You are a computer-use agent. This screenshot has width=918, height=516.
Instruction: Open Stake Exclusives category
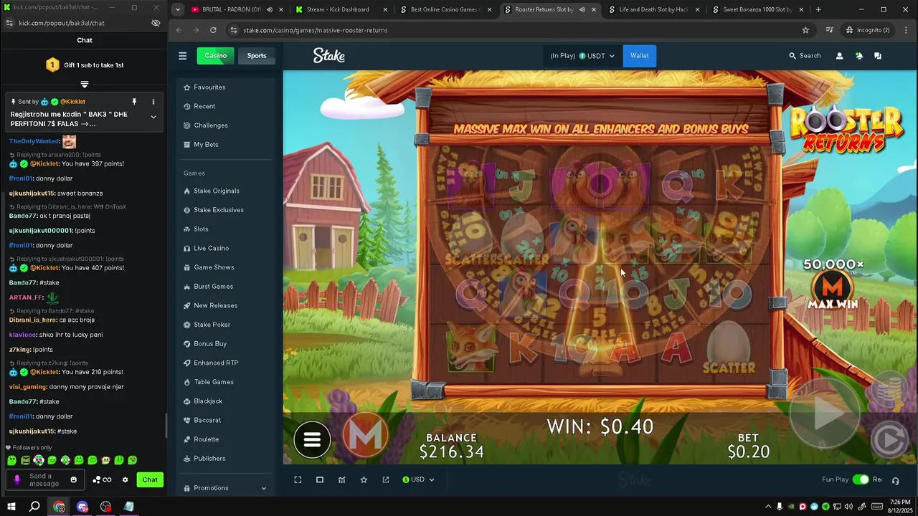225,210
